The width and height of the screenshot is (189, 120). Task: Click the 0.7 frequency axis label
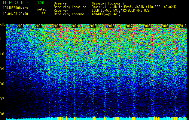(x=2, y=99)
